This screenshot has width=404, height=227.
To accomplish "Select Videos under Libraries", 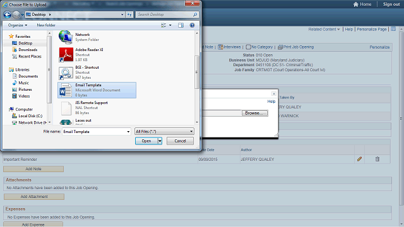I will (24, 96).
